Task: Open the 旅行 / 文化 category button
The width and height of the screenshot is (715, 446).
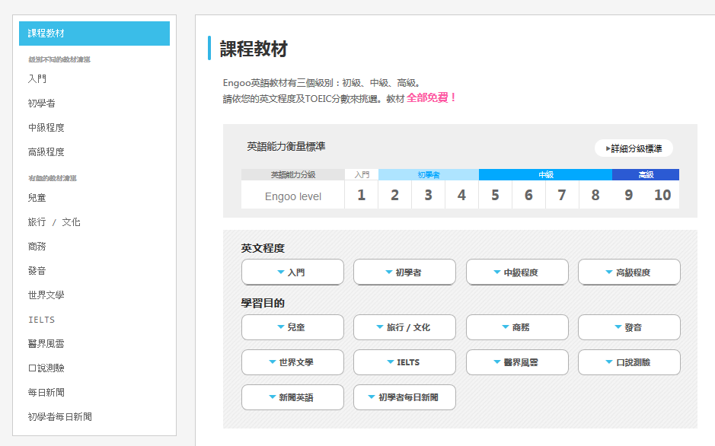Action: [x=404, y=327]
